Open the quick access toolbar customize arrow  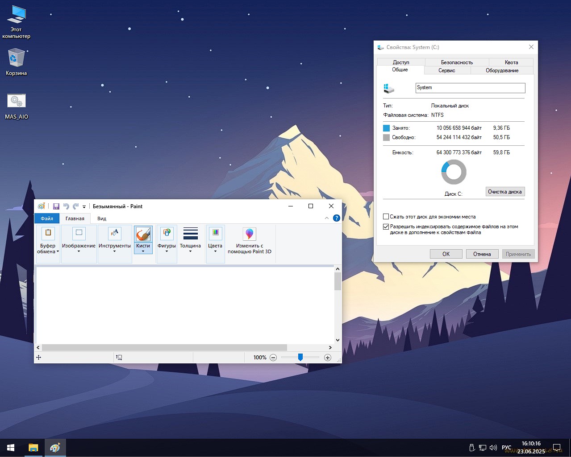[x=83, y=206]
